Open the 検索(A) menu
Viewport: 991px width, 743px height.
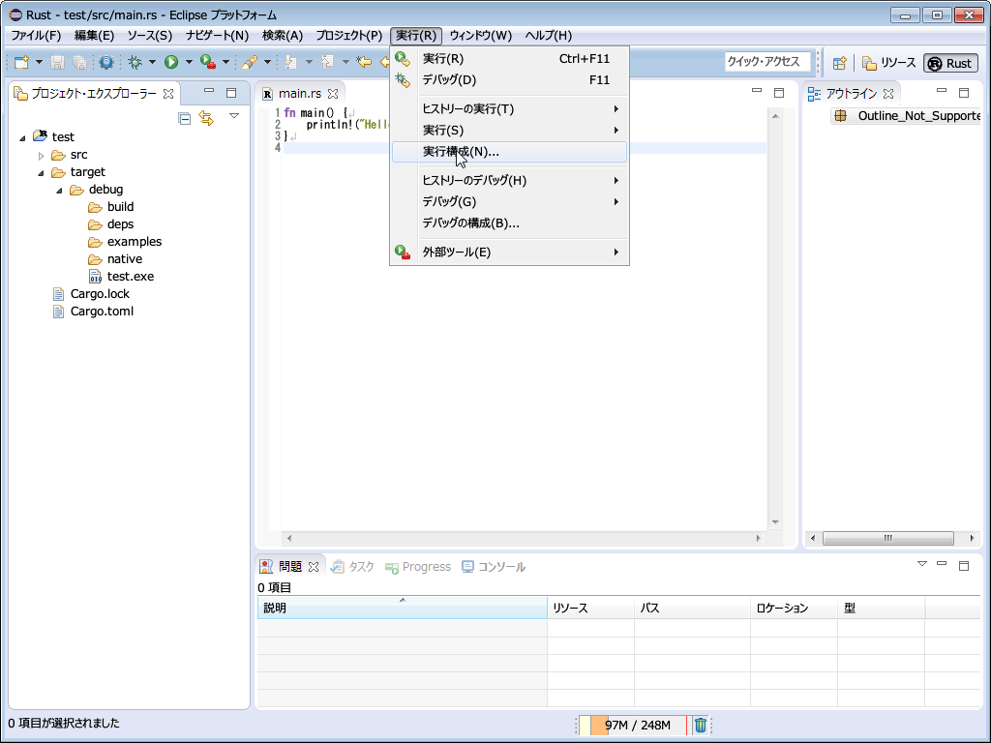click(283, 36)
